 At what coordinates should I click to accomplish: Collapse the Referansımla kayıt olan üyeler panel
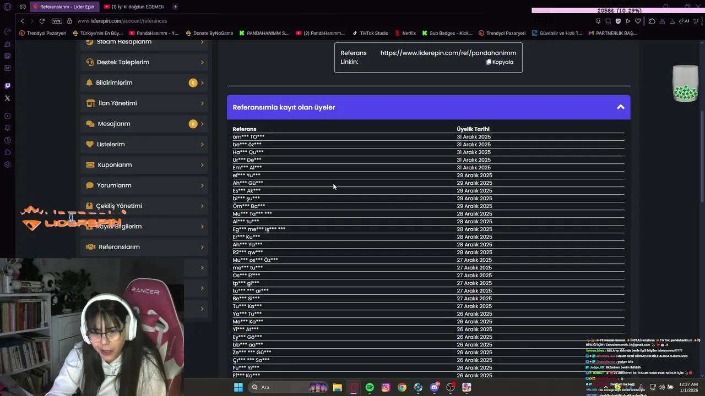pyautogui.click(x=621, y=107)
